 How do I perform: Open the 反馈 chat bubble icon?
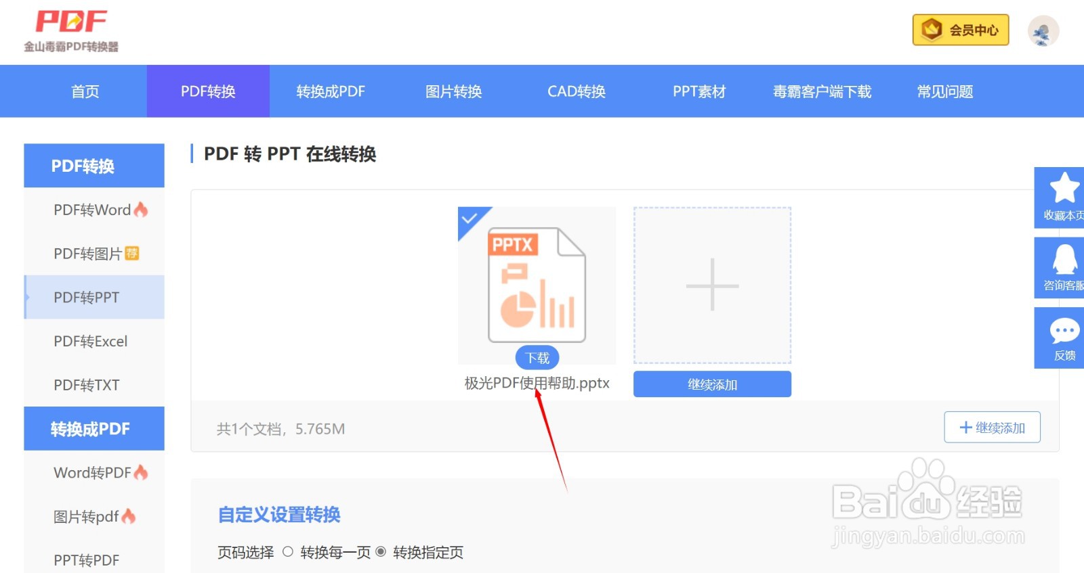[1064, 331]
